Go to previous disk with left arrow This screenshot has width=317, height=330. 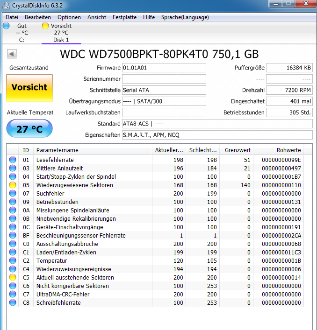pos(12,54)
